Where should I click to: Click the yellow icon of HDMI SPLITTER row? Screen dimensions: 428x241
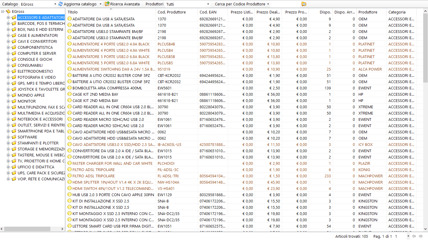coord(70,182)
